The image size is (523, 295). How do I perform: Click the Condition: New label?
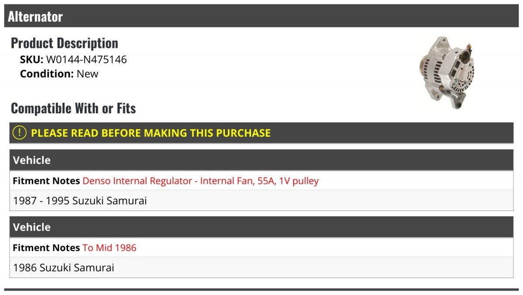coord(59,74)
